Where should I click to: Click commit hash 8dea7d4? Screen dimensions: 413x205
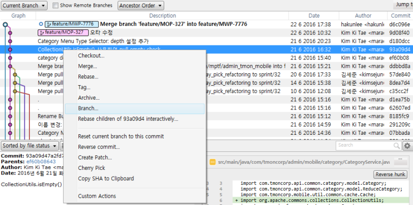pos(399,83)
